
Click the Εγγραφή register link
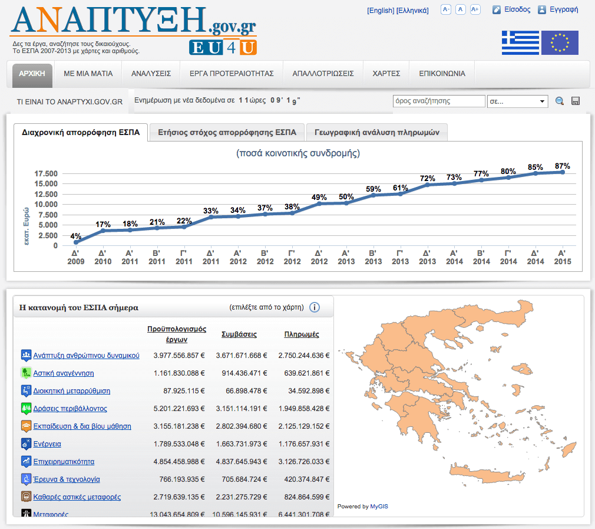coord(564,9)
